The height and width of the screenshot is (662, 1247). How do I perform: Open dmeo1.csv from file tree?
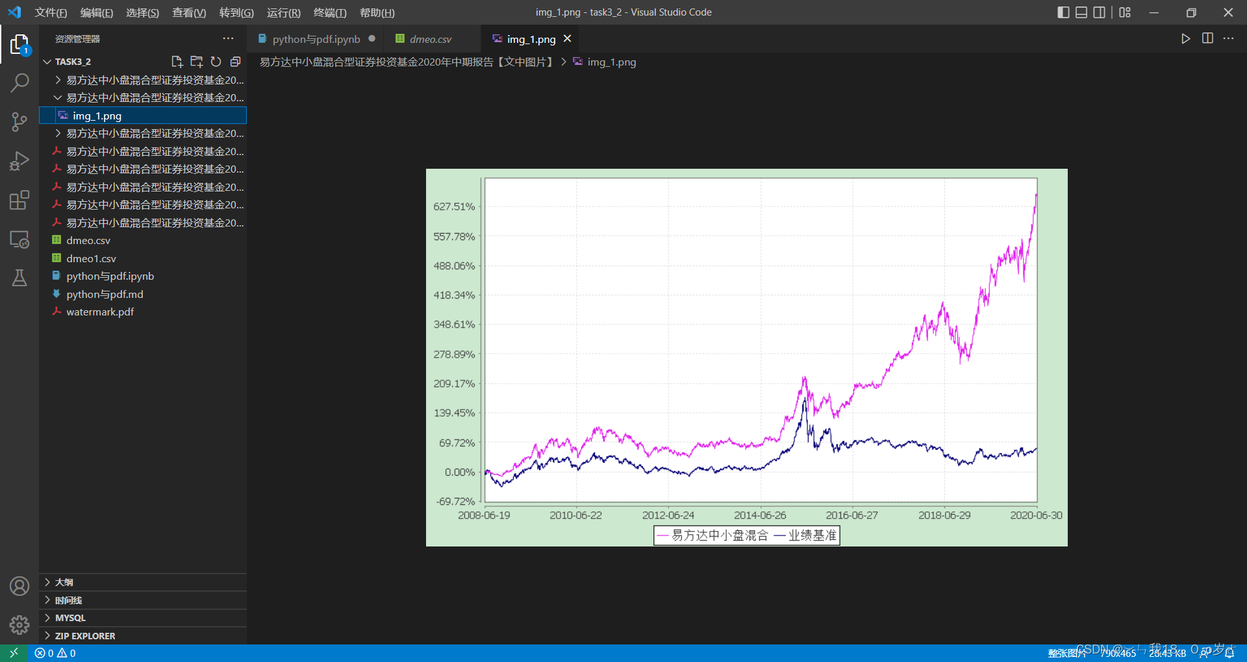[143, 258]
